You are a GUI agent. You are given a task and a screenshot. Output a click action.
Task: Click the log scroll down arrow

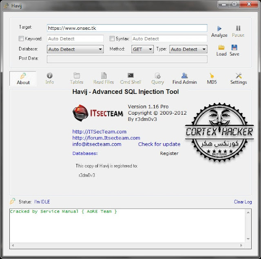click(x=248, y=239)
